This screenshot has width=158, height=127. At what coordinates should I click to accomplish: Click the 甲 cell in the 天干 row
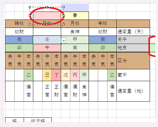(x=75, y=40)
